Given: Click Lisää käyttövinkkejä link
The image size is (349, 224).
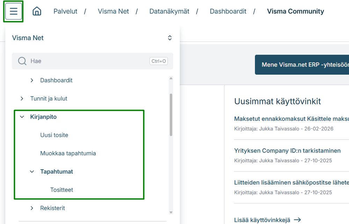Looking at the screenshot, I should 262,220.
